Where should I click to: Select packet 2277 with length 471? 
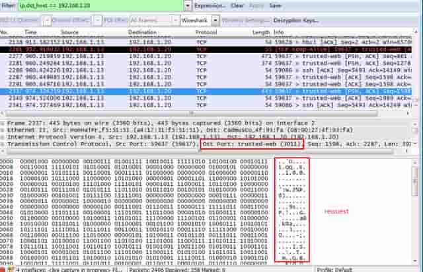pyautogui.click(x=206, y=56)
